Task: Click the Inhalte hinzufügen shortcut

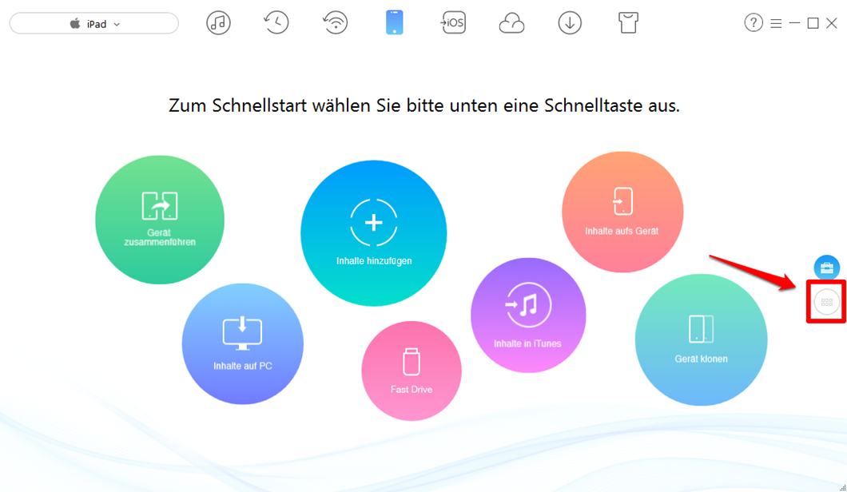Action: [x=374, y=233]
